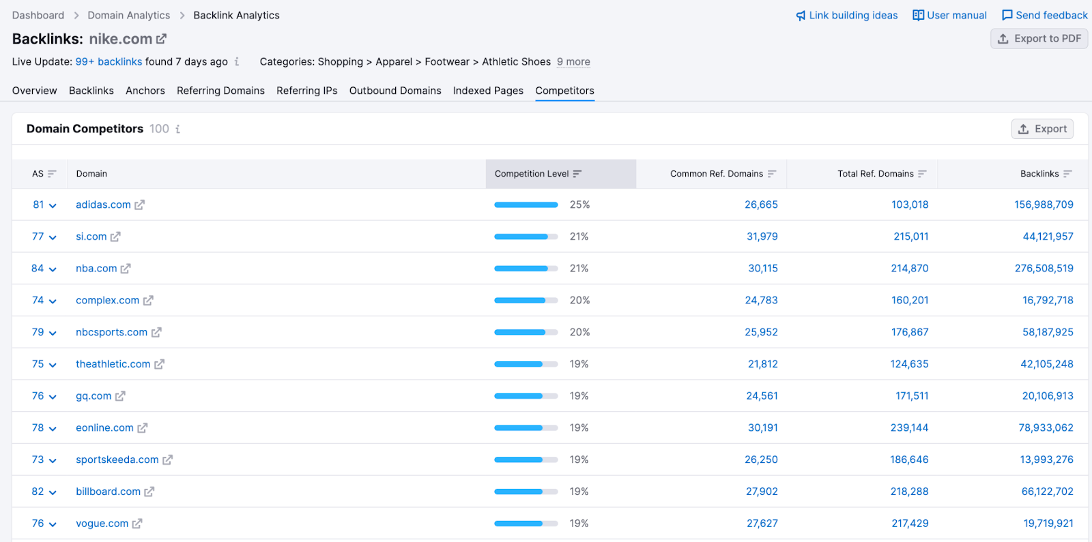Screen dimensions: 1092x542
Task: Open the sportskeeda.com domain link
Action: click(x=117, y=460)
